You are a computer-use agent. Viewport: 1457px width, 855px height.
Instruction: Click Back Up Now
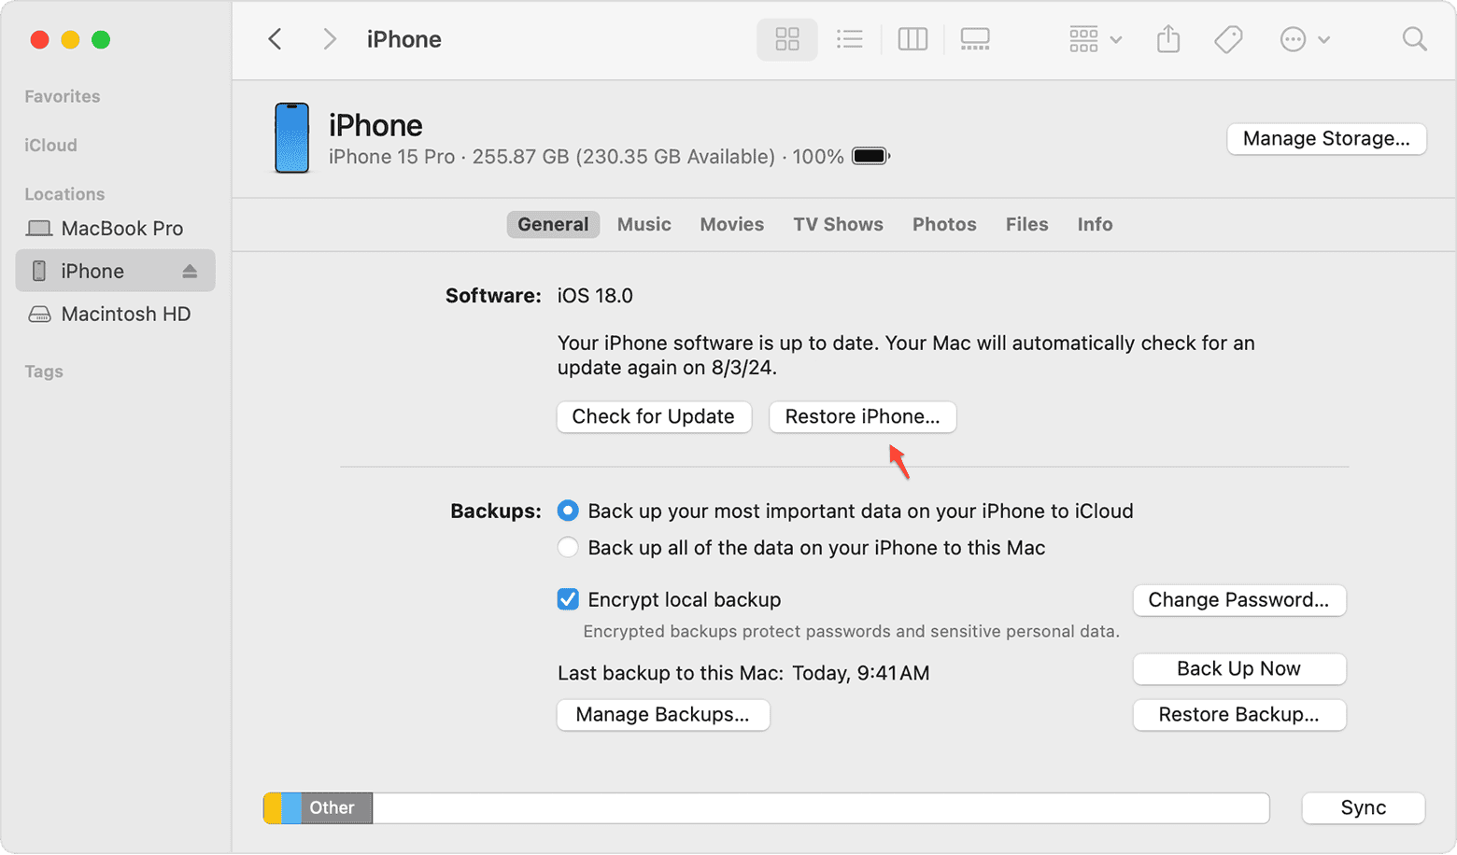pos(1238,668)
